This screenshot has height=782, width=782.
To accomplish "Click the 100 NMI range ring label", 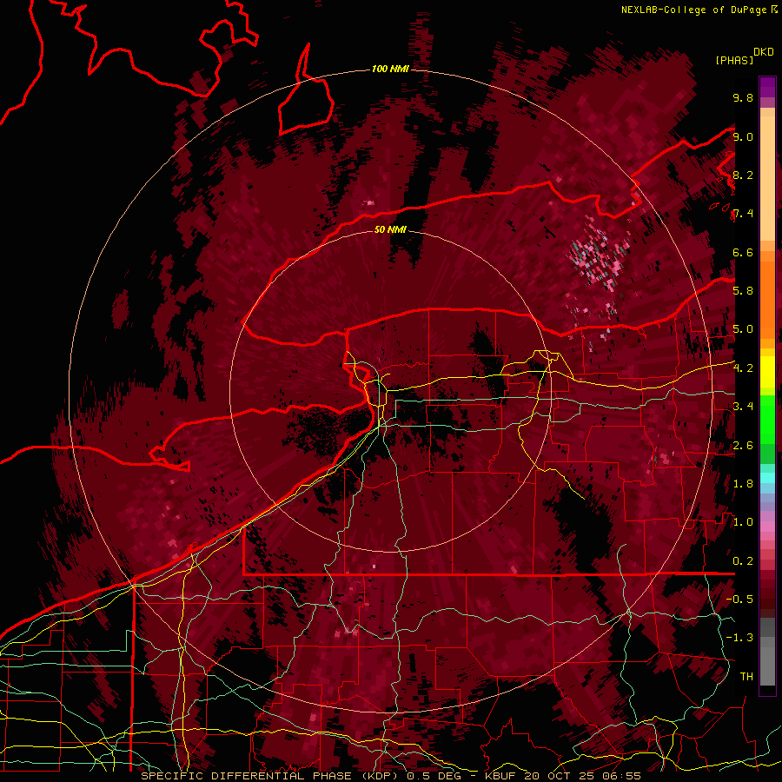I will point(390,69).
